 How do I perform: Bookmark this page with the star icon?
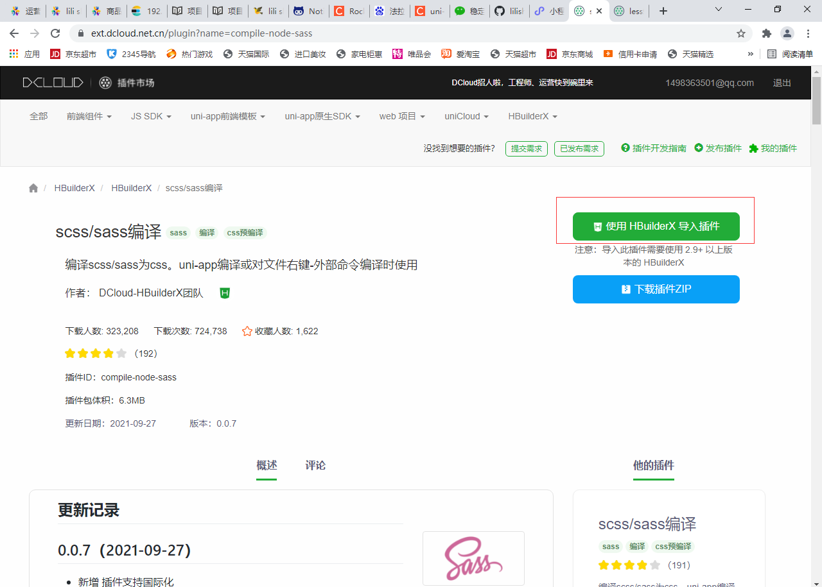741,33
